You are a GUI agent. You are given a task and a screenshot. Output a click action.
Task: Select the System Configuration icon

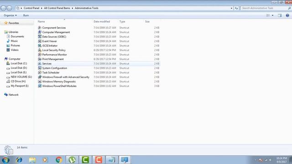pos(40,68)
